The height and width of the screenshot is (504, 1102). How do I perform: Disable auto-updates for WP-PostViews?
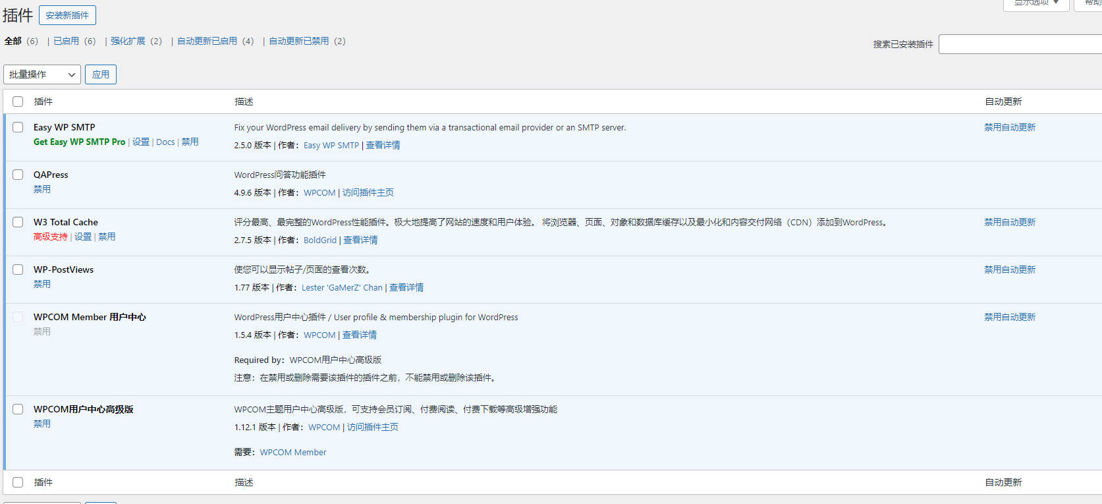[x=1010, y=269]
